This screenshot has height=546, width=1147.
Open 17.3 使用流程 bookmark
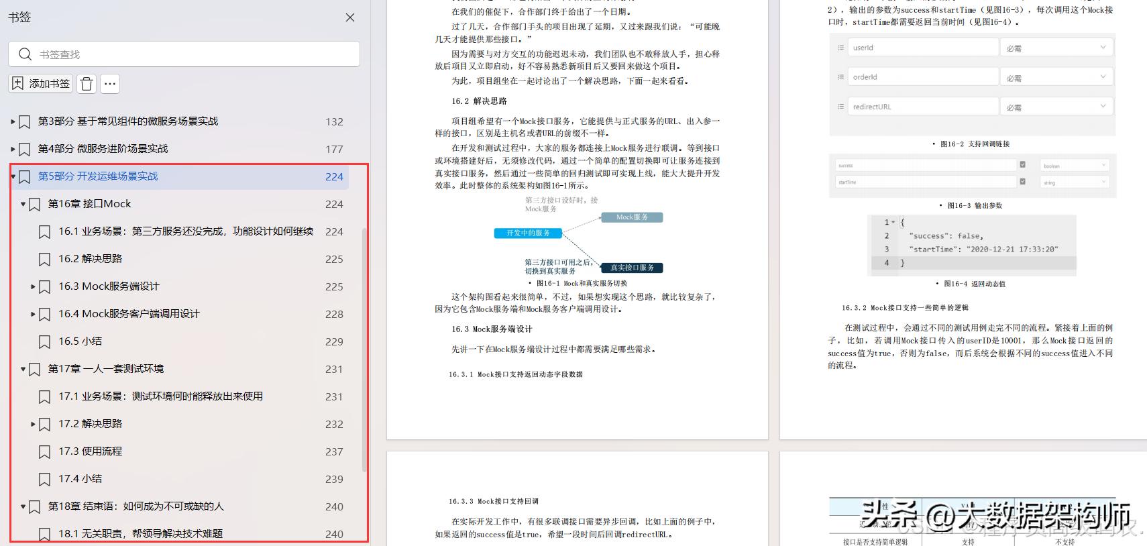pyautogui.click(x=90, y=451)
